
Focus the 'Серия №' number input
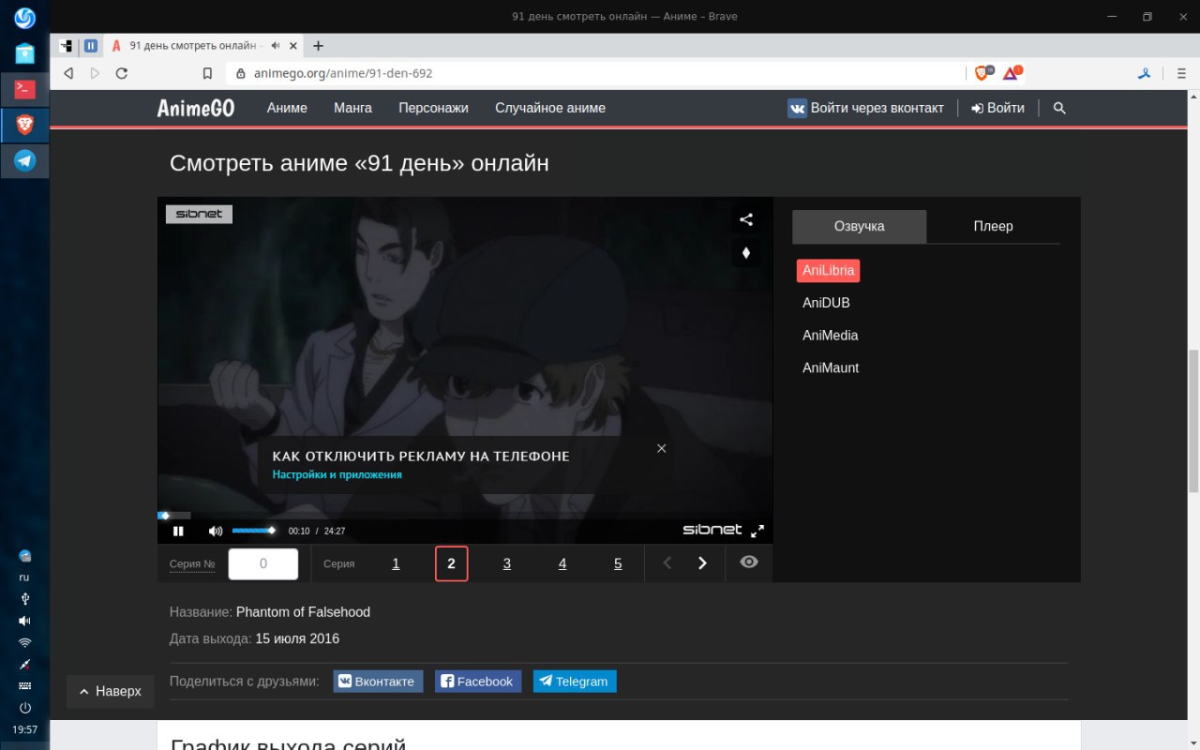[263, 563]
